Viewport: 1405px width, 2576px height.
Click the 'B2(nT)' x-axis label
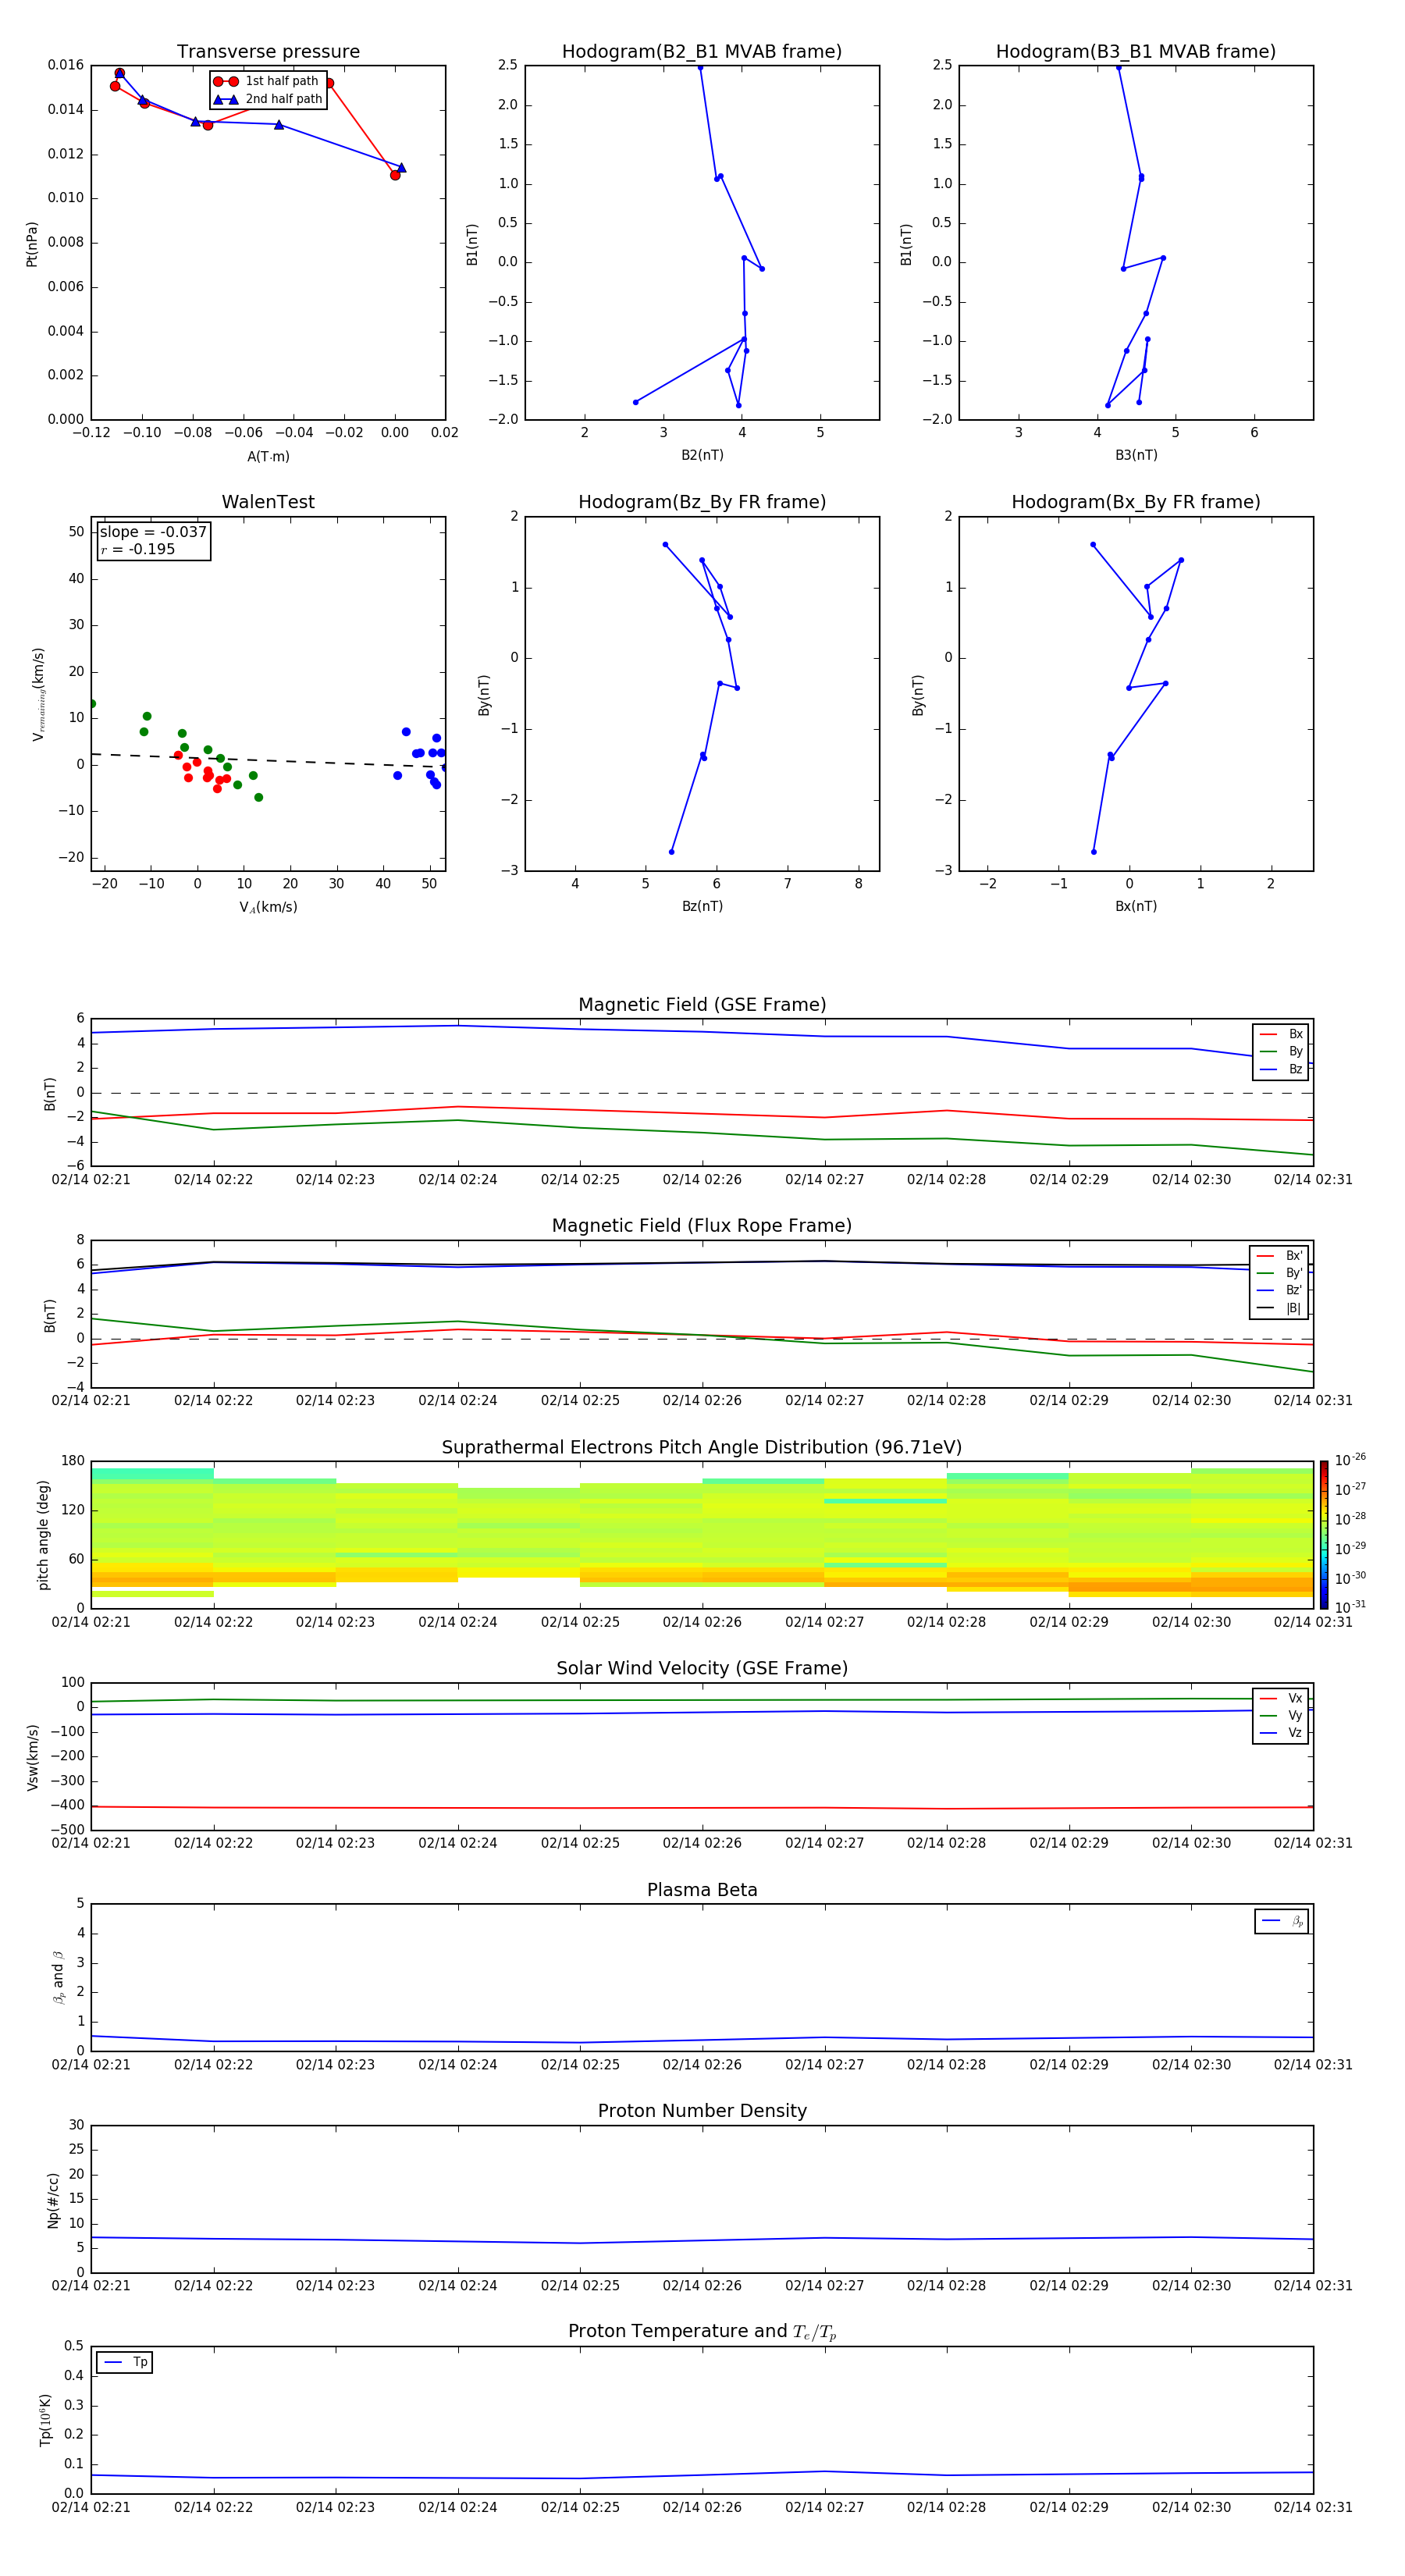[x=702, y=455]
